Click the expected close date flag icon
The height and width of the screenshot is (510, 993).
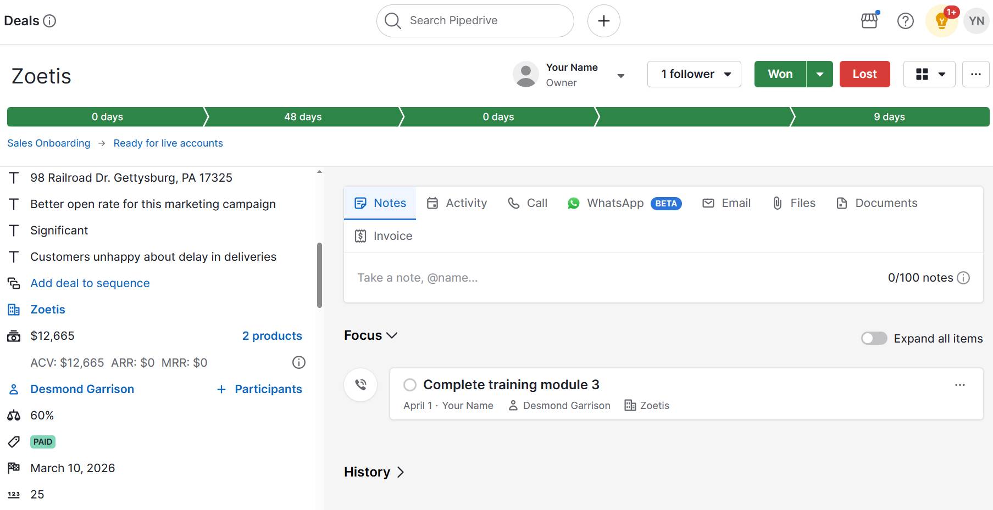pos(14,468)
